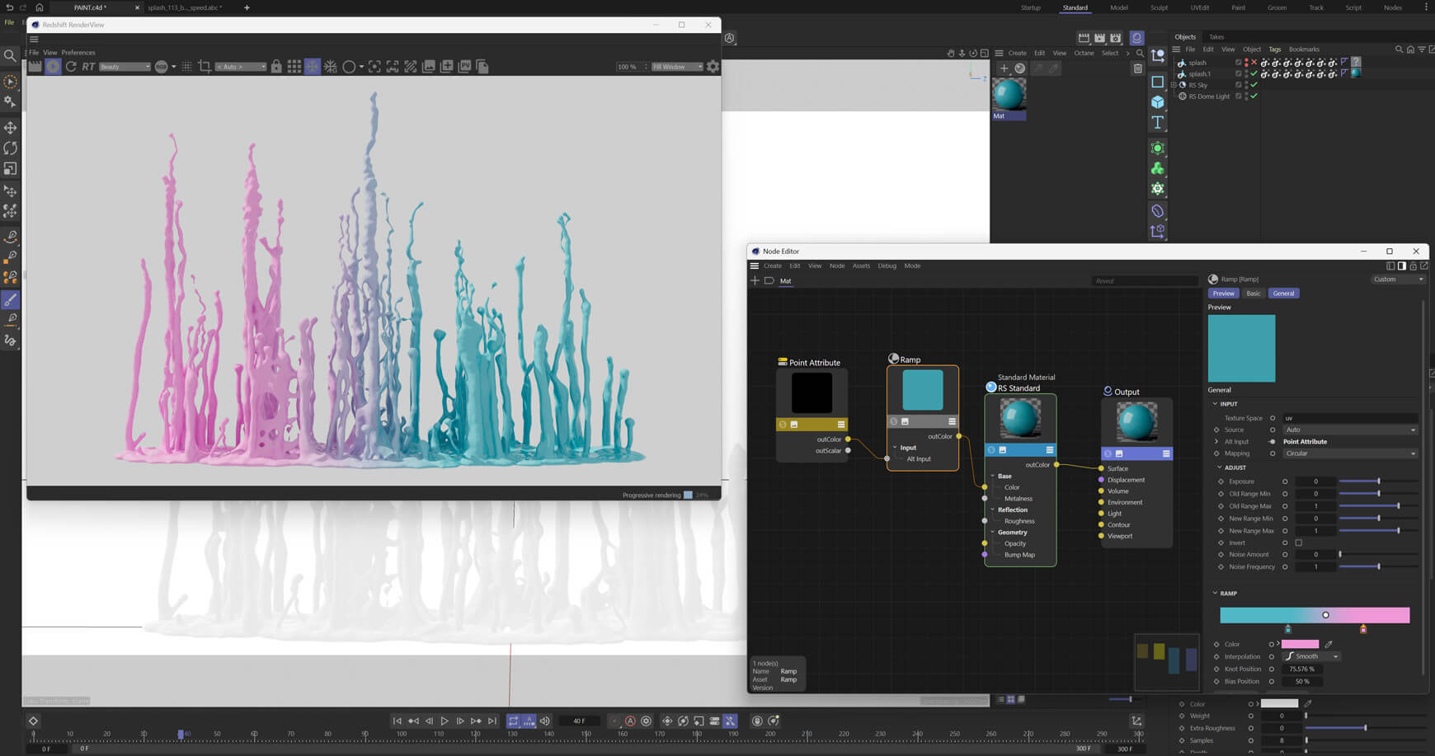Go to end of animation

coord(492,721)
